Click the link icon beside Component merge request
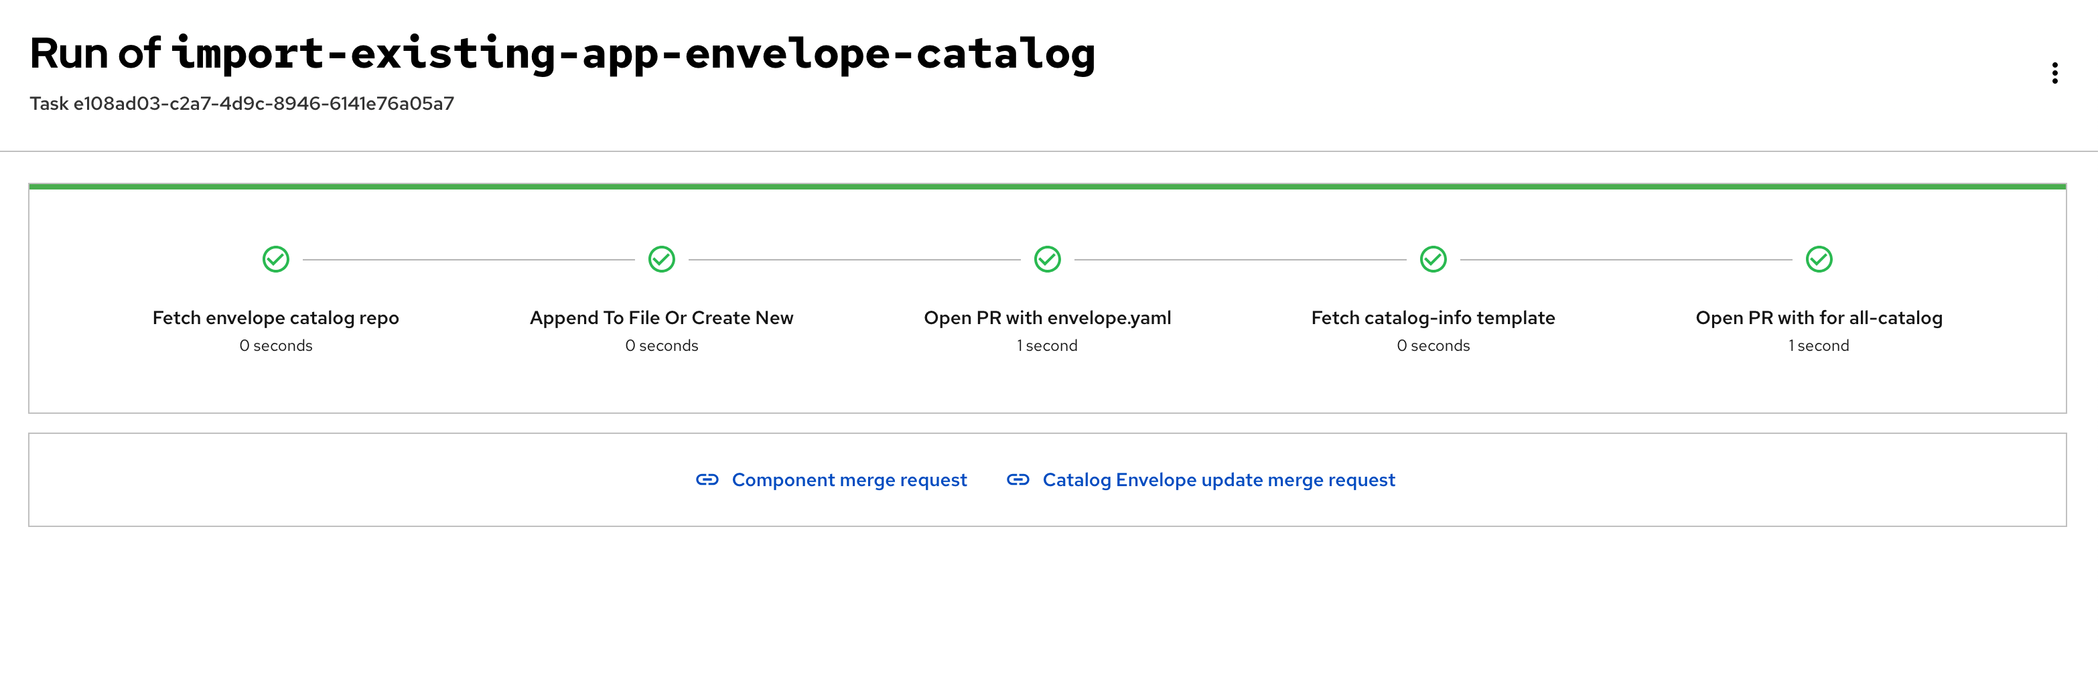This screenshot has height=683, width=2098. pos(707,479)
